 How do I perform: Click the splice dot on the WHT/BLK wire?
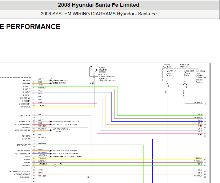tap(88, 177)
